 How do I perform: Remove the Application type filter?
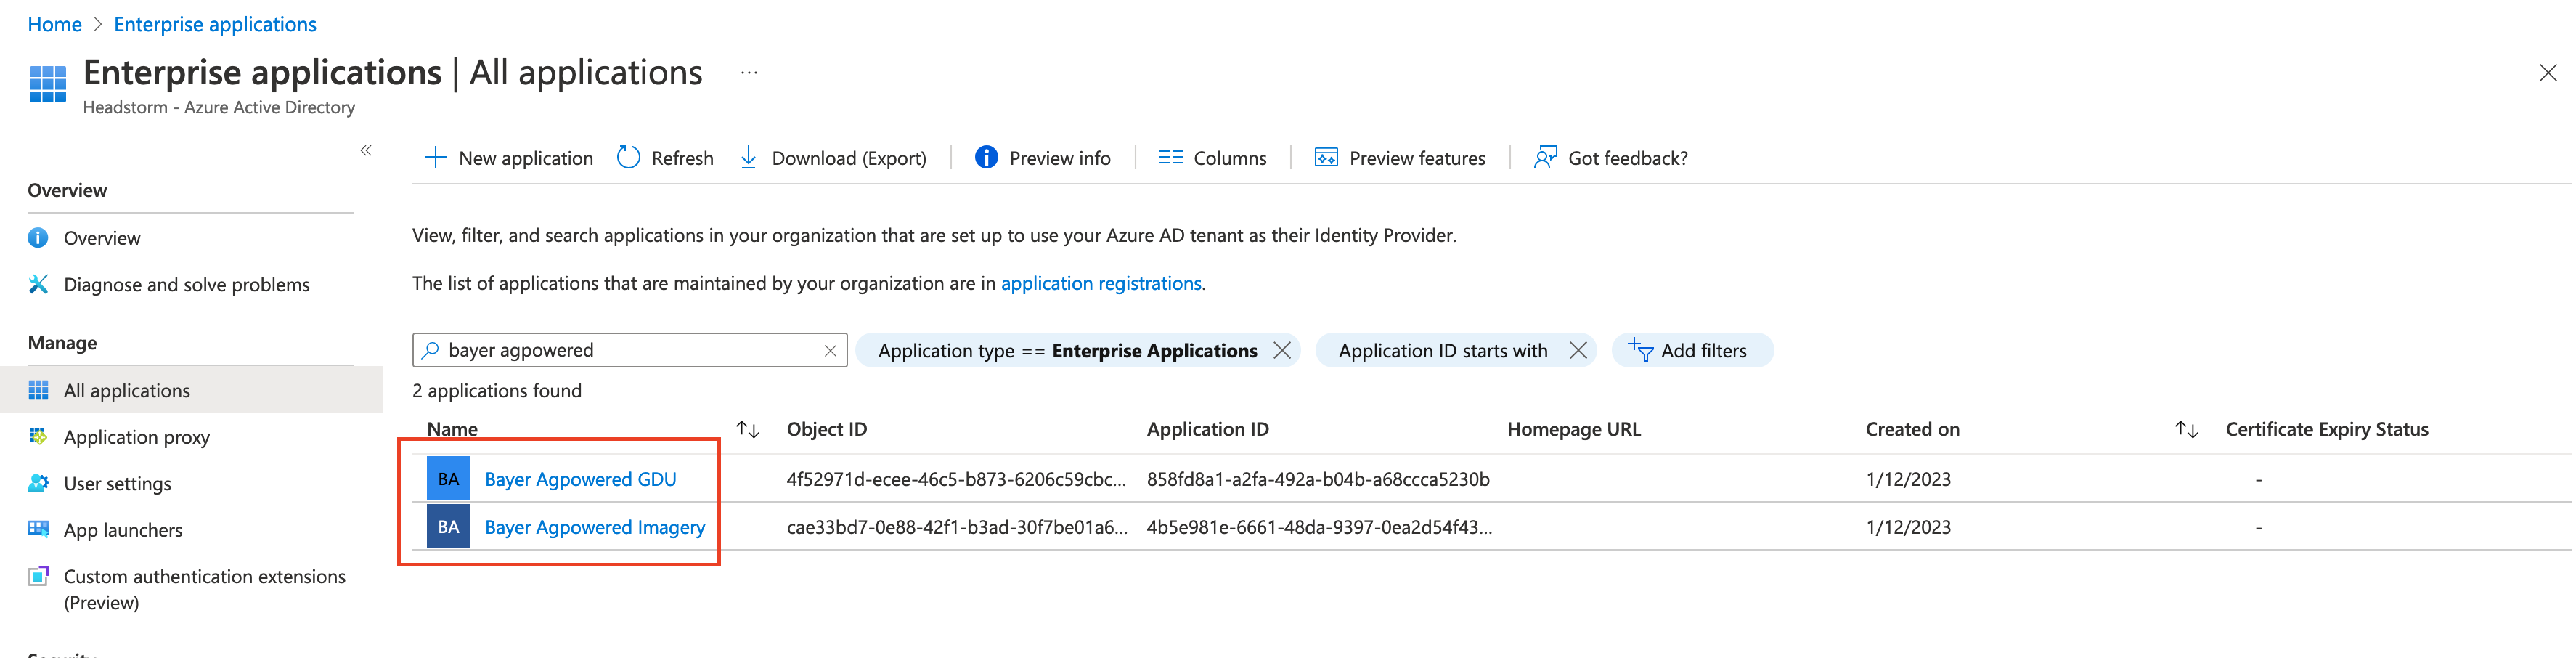tap(1281, 350)
